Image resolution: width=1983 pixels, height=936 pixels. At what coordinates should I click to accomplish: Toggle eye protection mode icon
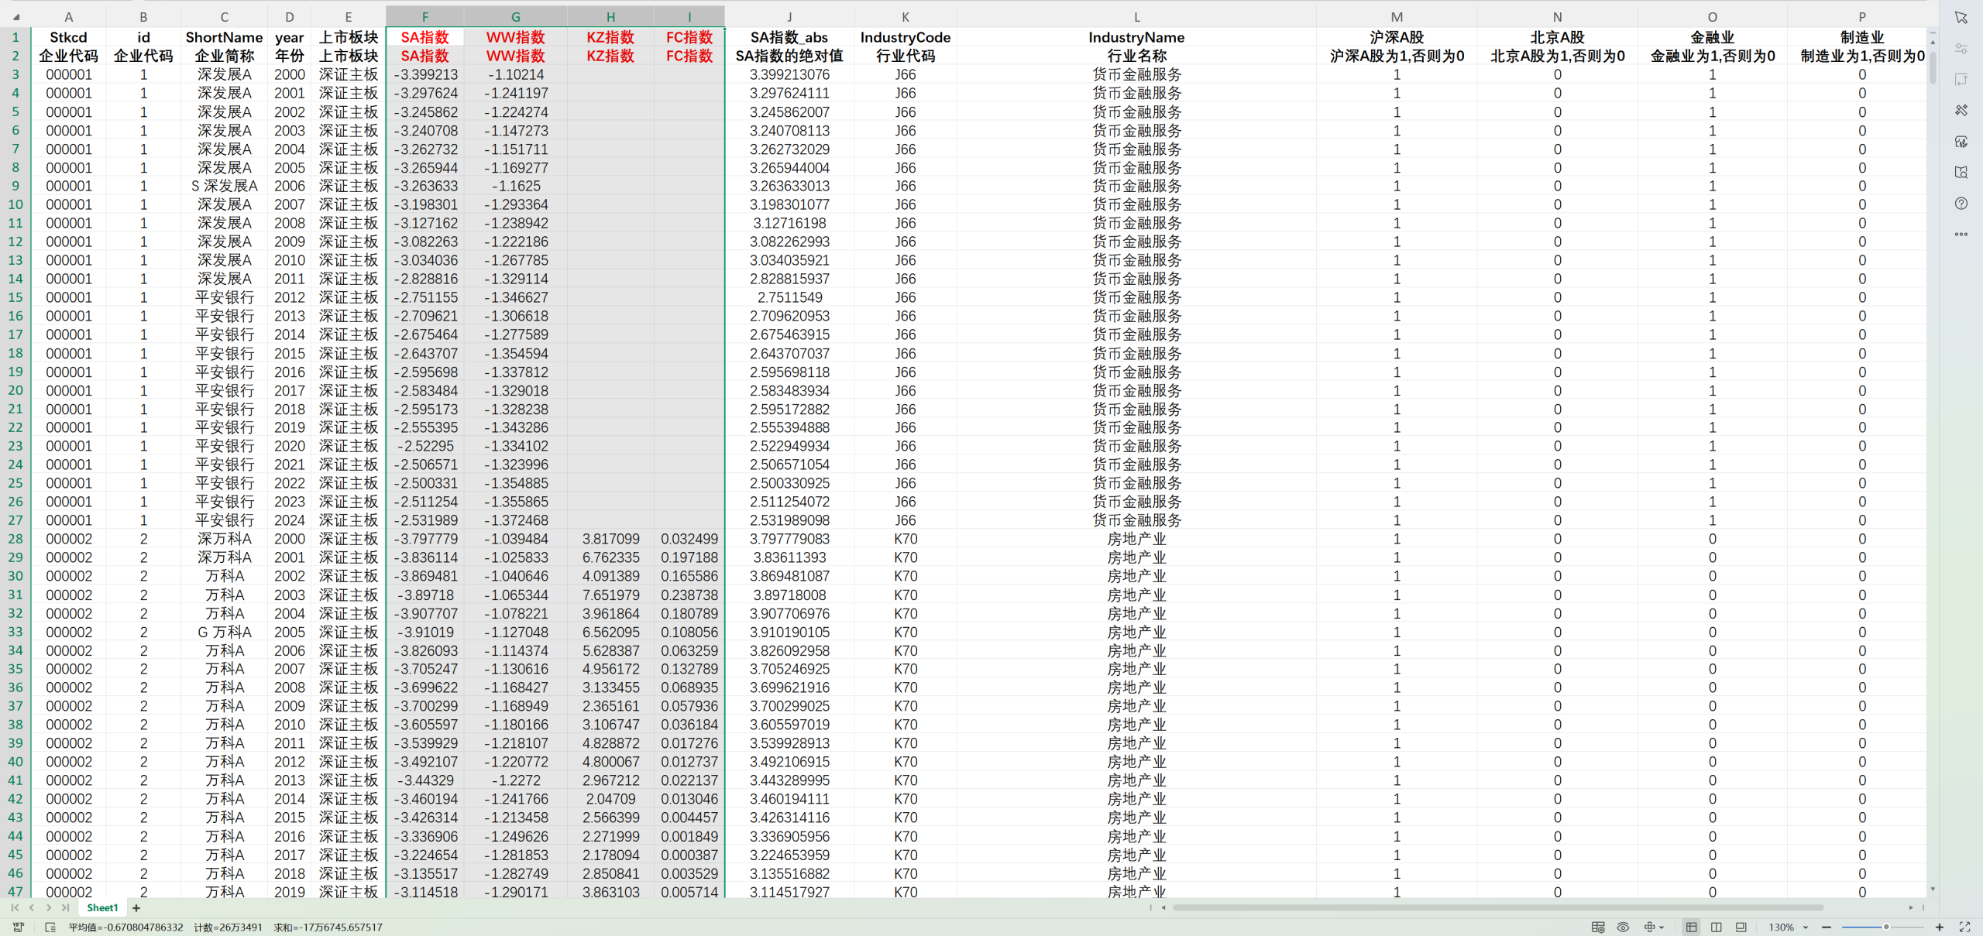(x=1623, y=927)
